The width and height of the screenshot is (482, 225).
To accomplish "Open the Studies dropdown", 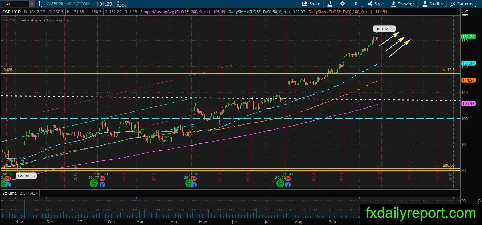I will (433, 4).
